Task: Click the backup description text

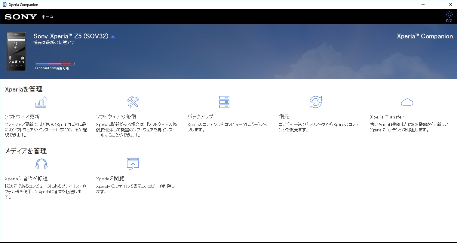Action: (x=228, y=127)
